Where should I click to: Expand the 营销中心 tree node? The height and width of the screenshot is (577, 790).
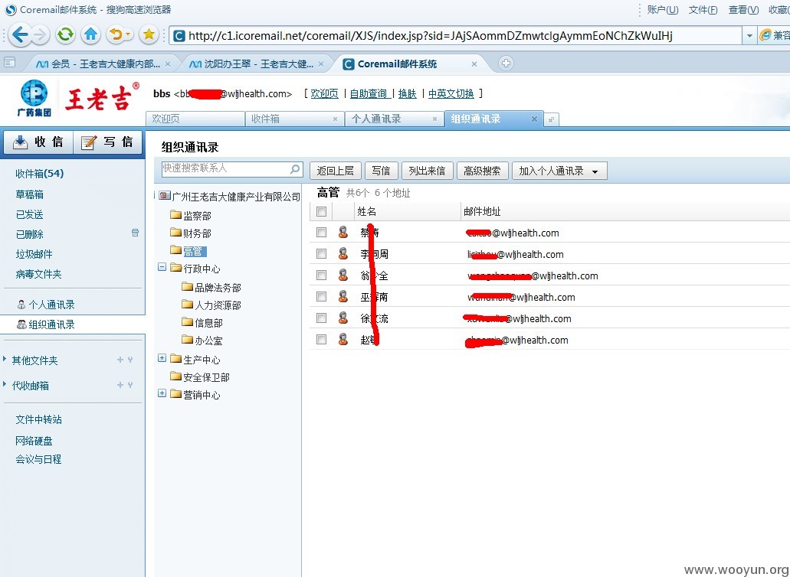(x=162, y=393)
